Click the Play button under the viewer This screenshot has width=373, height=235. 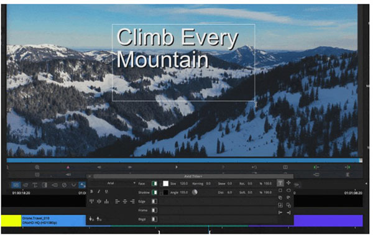pyautogui.click(x=177, y=167)
